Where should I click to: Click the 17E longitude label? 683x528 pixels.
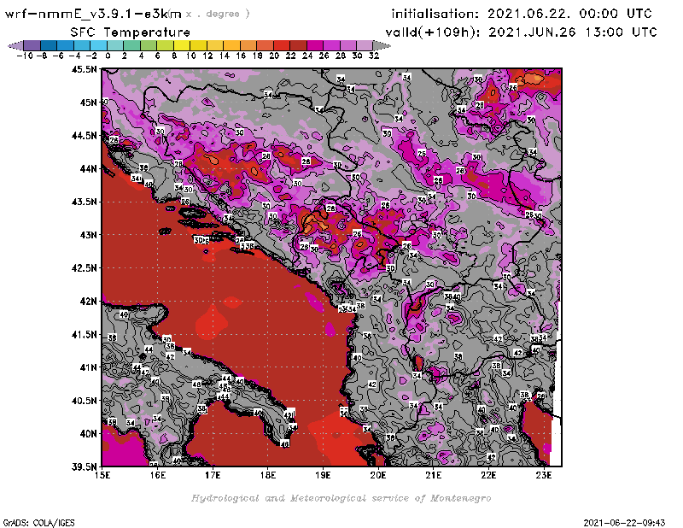tap(213, 475)
